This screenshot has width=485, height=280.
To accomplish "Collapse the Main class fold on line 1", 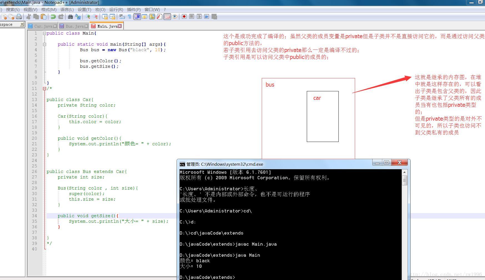I will [x=44, y=33].
